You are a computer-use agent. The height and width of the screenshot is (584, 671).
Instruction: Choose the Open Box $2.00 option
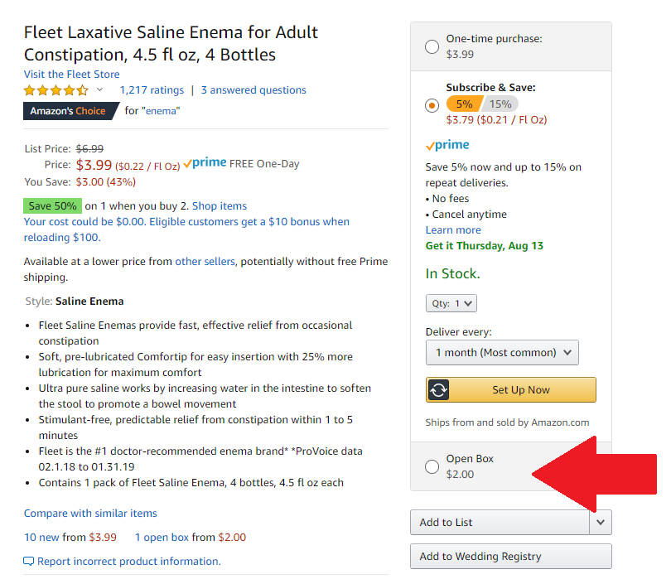(x=432, y=467)
